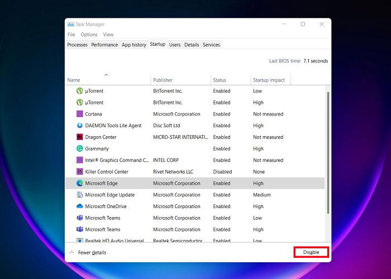Image resolution: width=391 pixels, height=279 pixels.
Task: Click the DAEMON Tools Lite Agent icon
Action: pos(79,126)
